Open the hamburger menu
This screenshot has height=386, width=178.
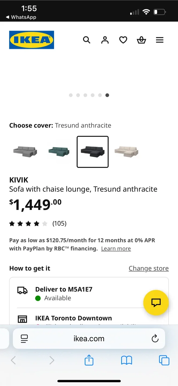[160, 40]
